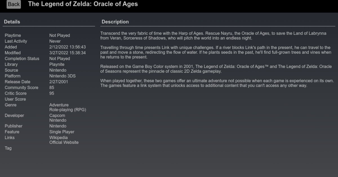Viewport: 338px width, 177px height.
Task: Click the Nintendo publisher value
Action: tap(58, 126)
